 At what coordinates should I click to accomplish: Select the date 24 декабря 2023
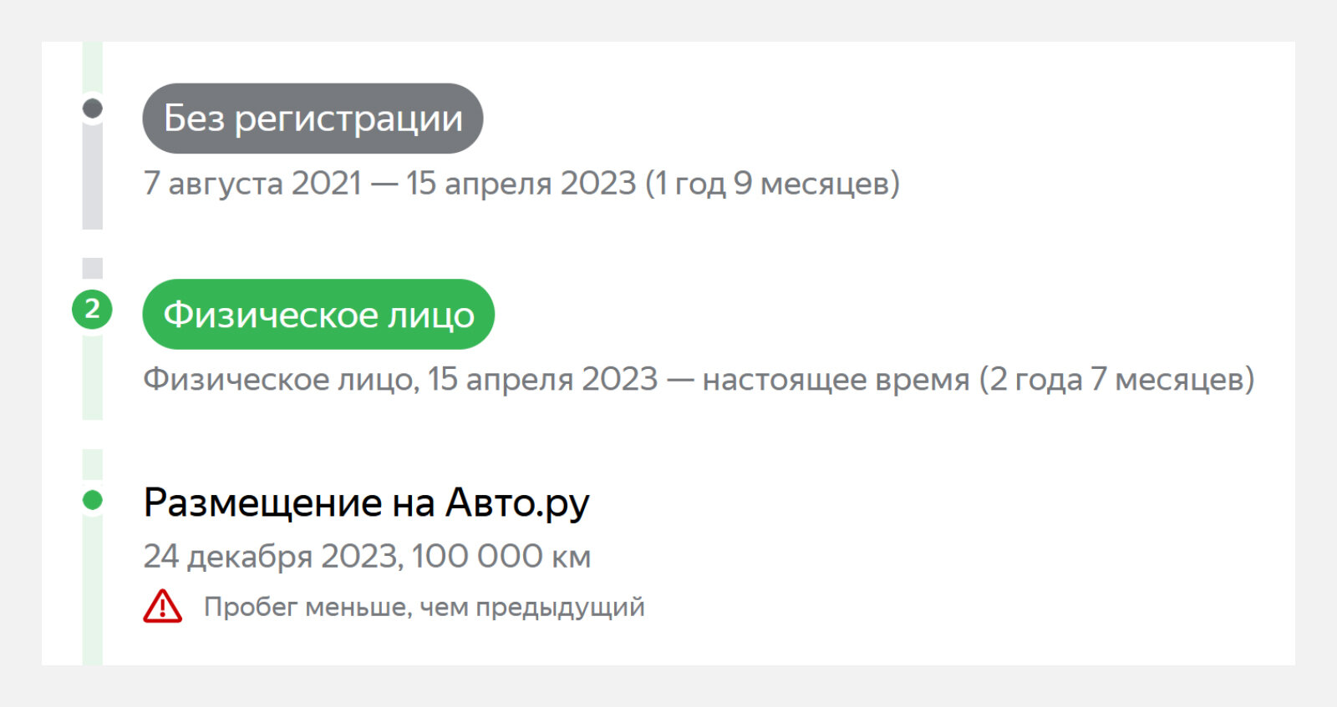[273, 556]
